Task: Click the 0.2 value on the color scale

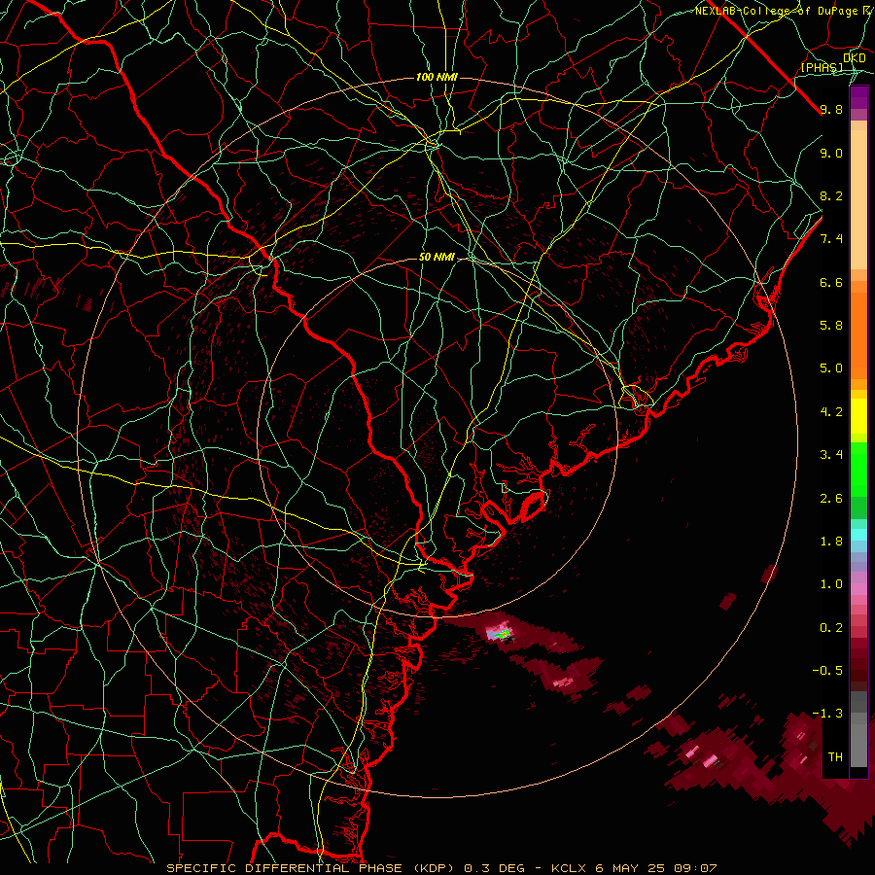Action: coord(831,628)
